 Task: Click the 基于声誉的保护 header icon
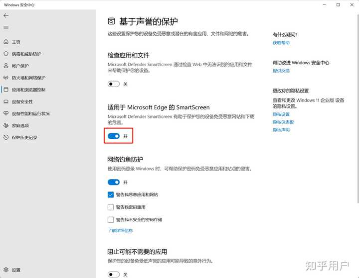[111, 21]
